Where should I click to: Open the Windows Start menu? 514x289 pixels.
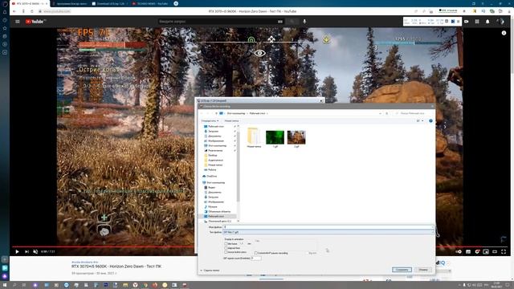(x=5, y=285)
